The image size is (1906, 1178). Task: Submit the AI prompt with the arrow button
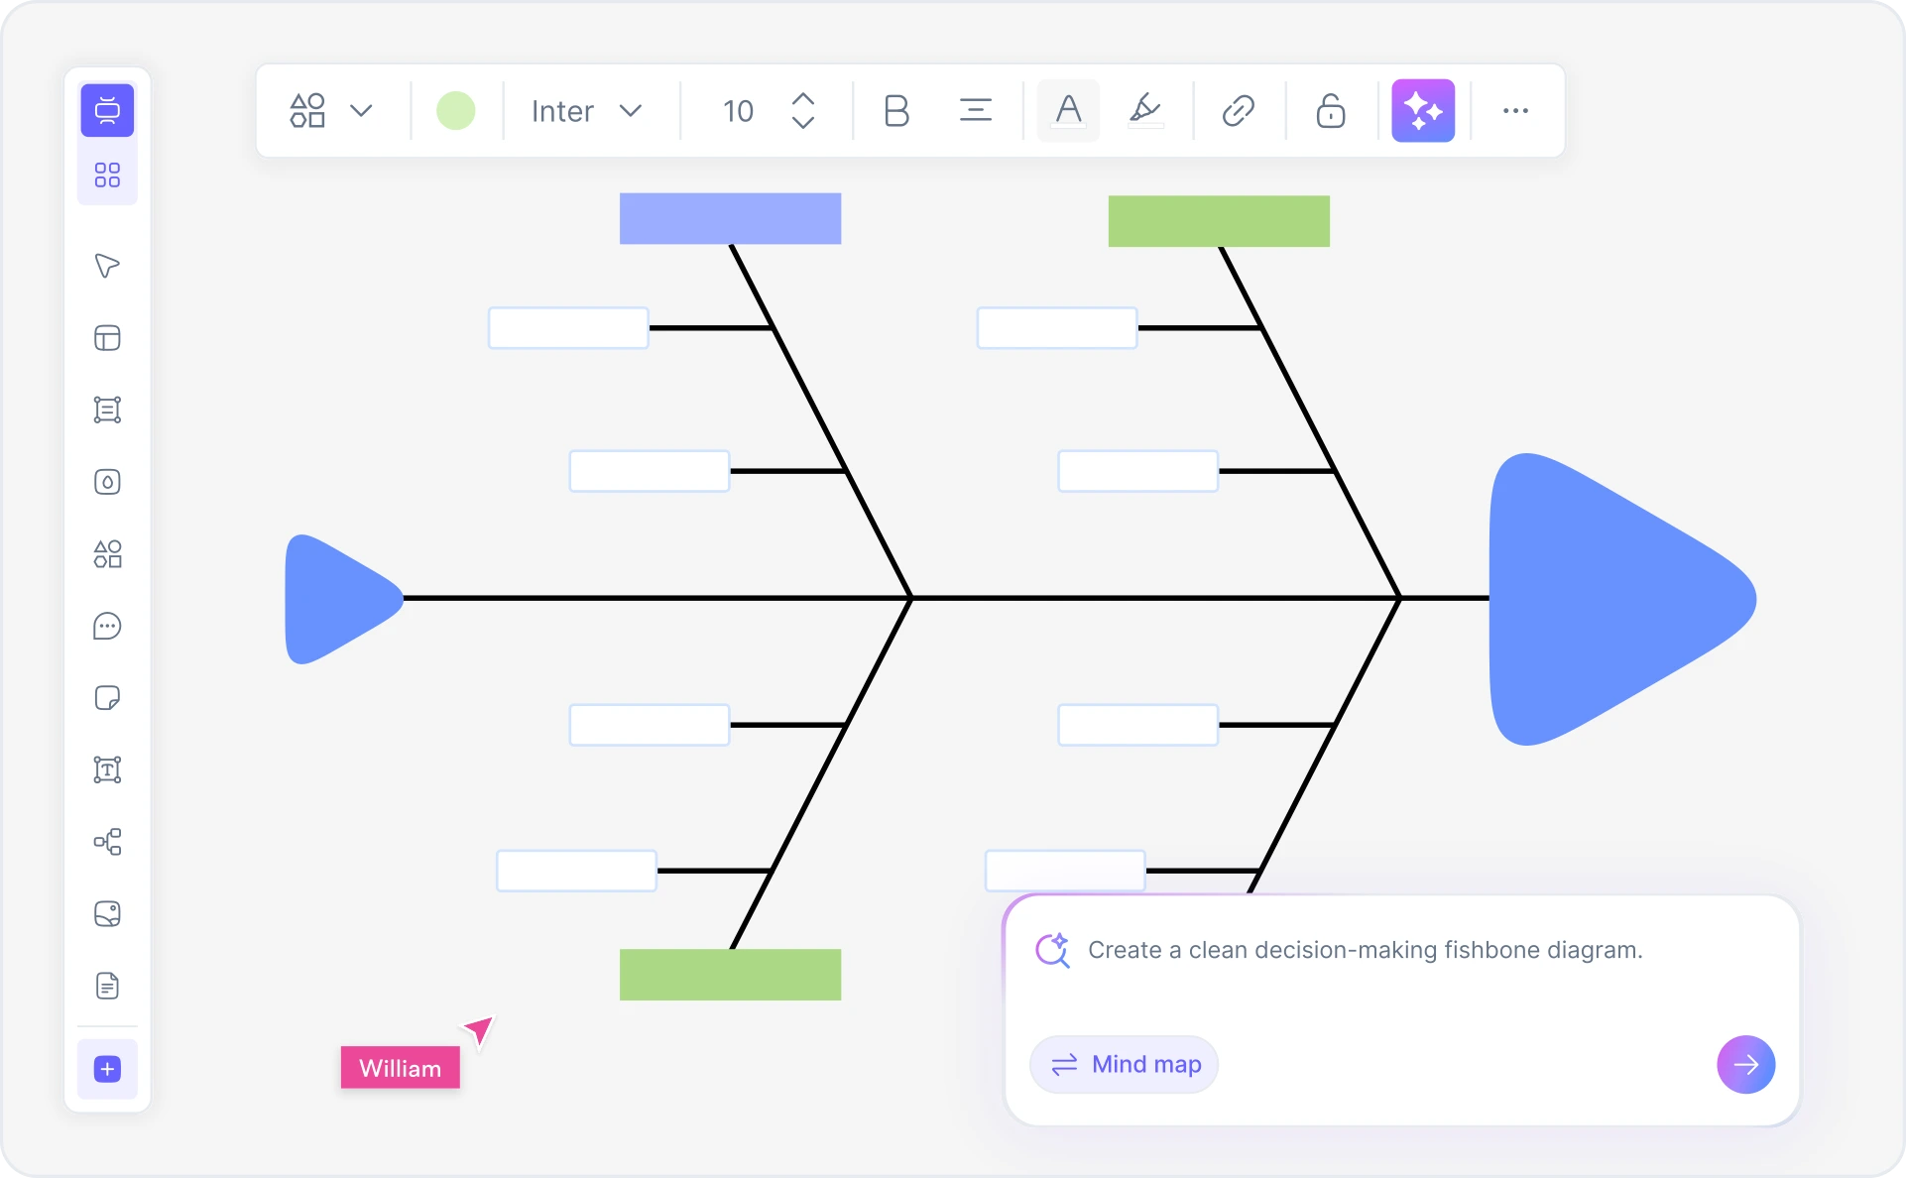[1746, 1064]
